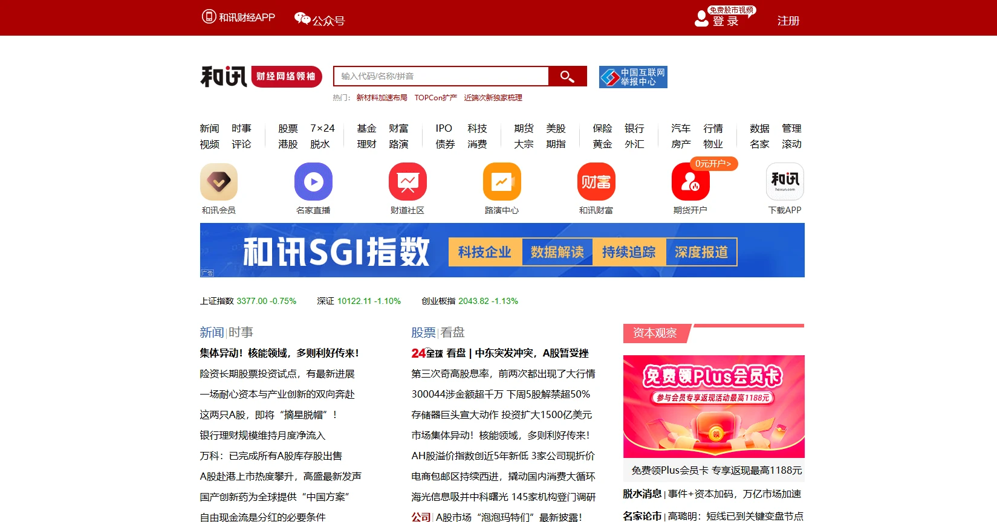Open the 路演中心 icon
The height and width of the screenshot is (522, 997).
coord(502,181)
